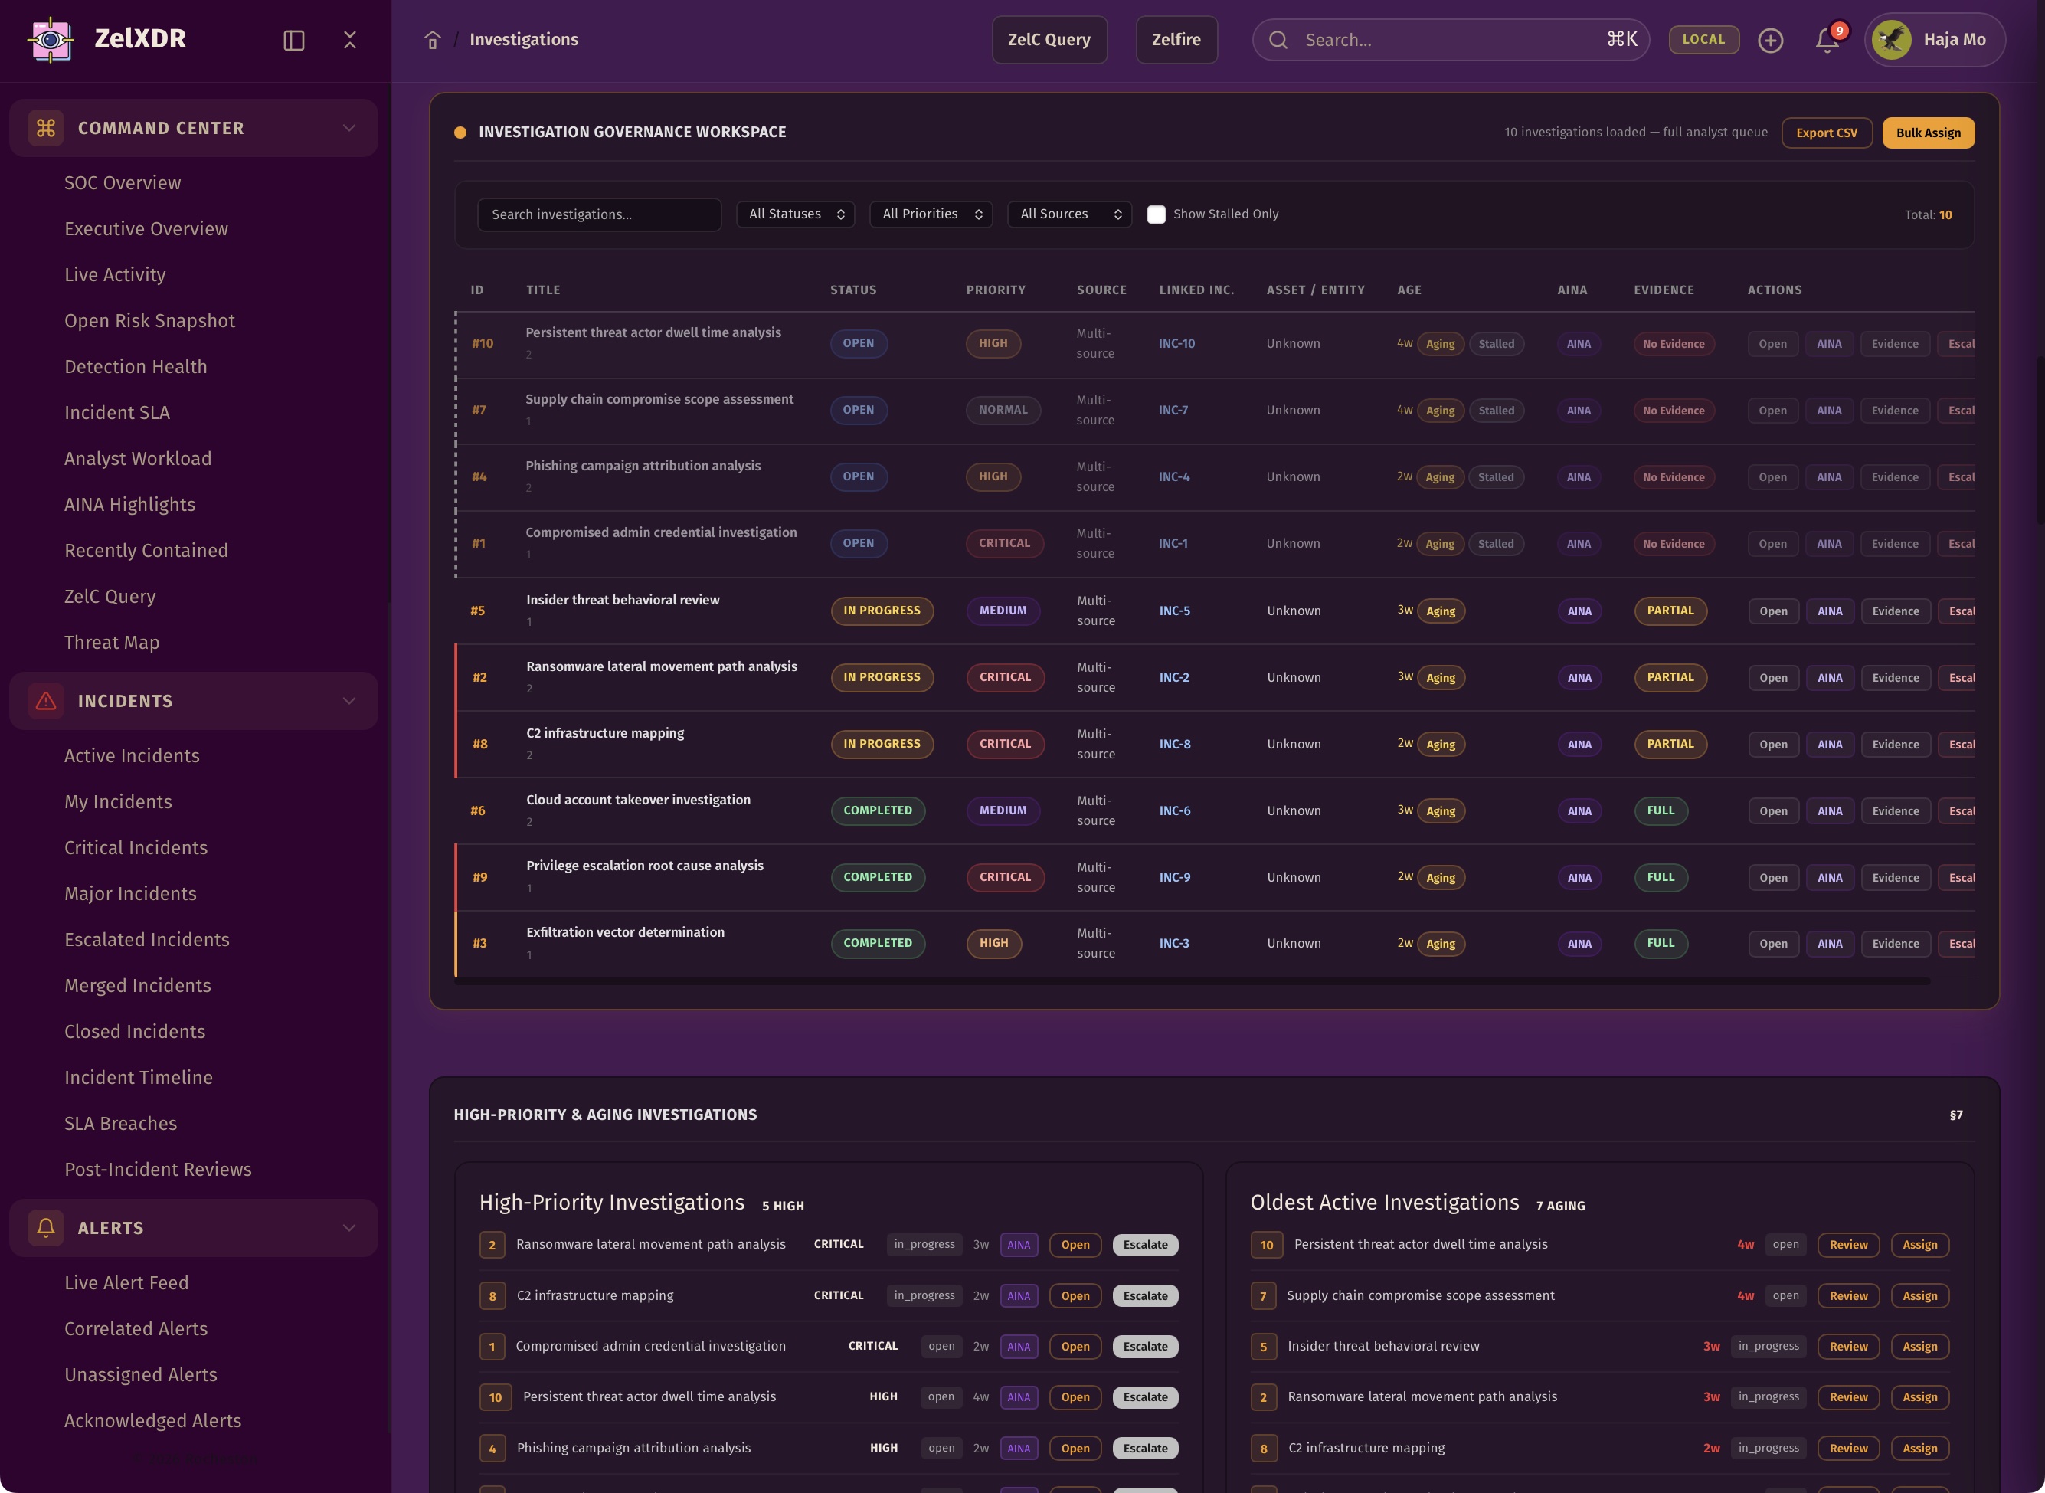Go to home via breadcrumb icon

coord(432,40)
